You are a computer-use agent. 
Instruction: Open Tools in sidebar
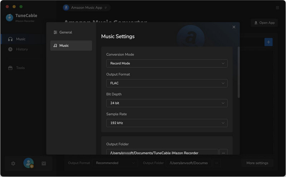(20, 68)
